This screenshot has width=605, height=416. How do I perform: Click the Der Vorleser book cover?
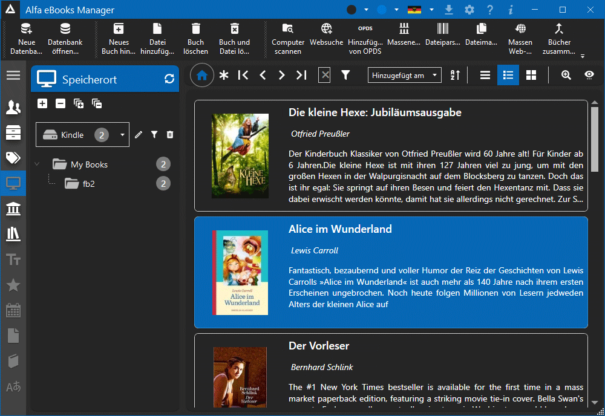point(240,376)
